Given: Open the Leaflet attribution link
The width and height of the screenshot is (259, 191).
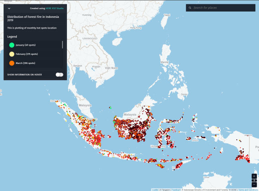Looking at the screenshot, I should coord(155,190).
